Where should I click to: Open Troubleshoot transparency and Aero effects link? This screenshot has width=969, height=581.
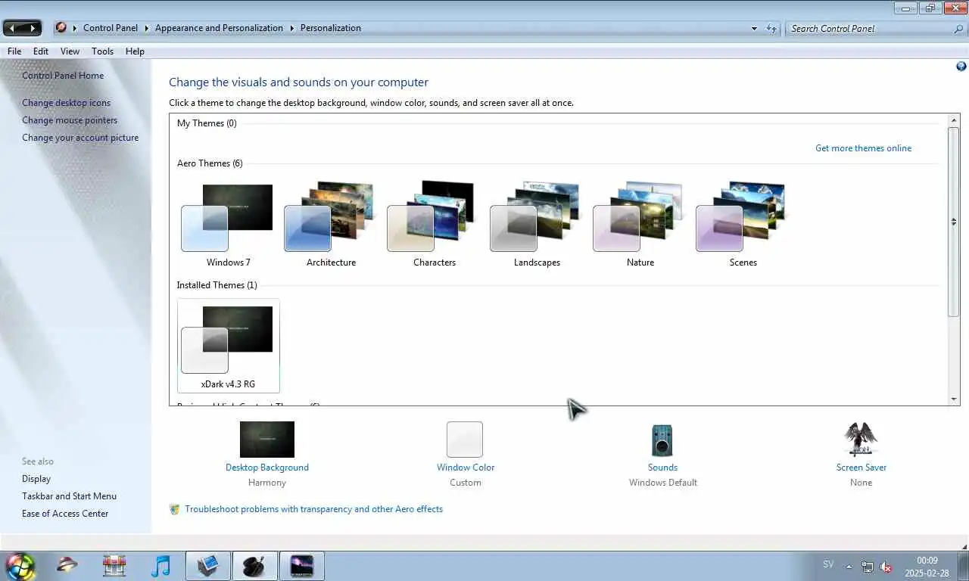pyautogui.click(x=314, y=509)
